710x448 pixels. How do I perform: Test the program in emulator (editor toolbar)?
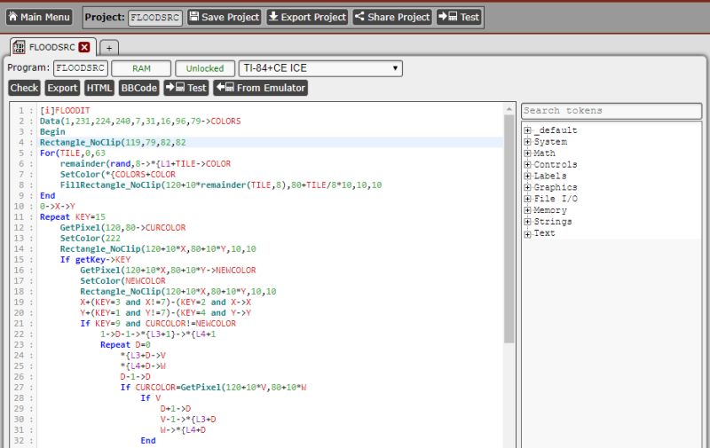tap(186, 88)
